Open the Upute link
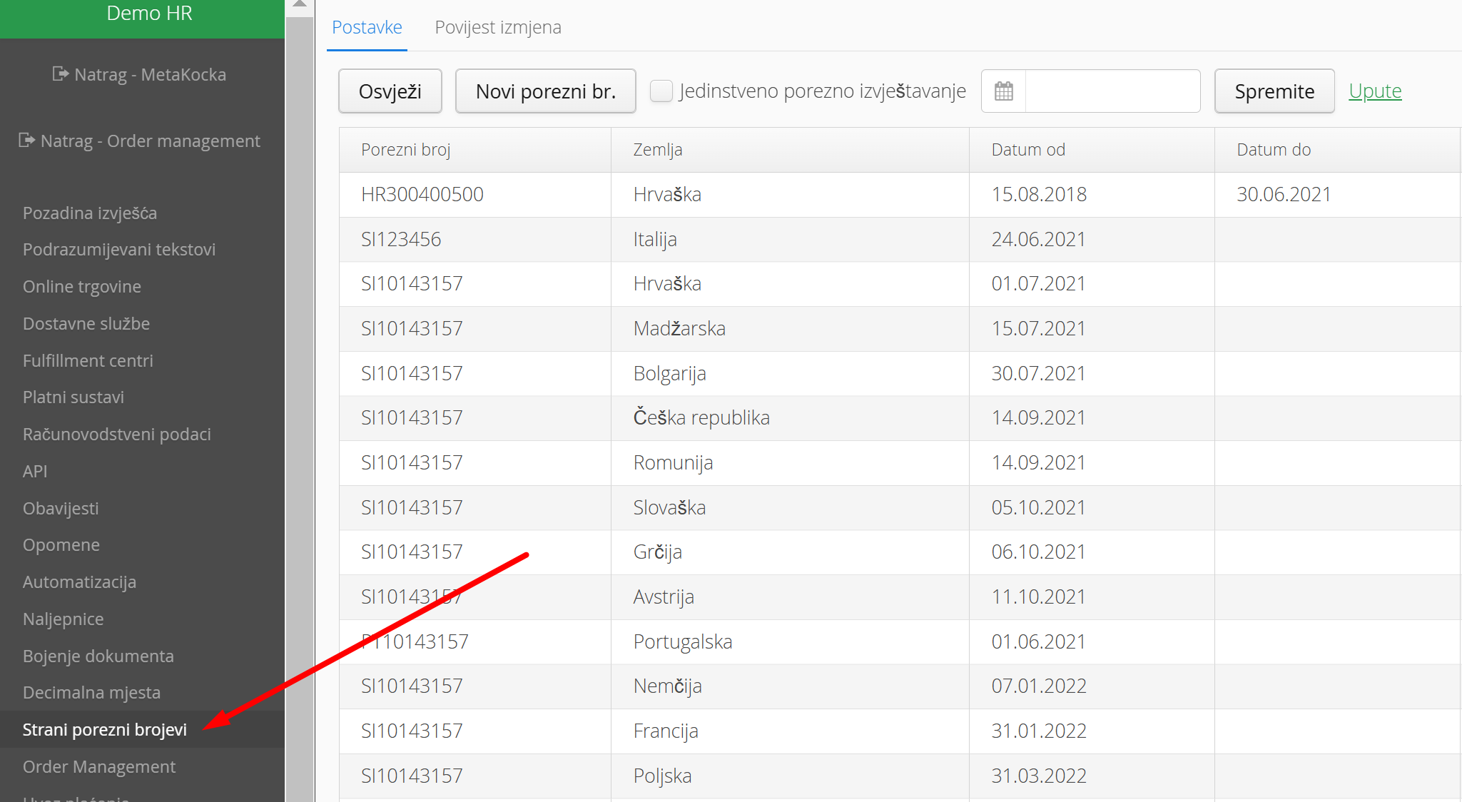This screenshot has height=802, width=1462. [x=1374, y=91]
